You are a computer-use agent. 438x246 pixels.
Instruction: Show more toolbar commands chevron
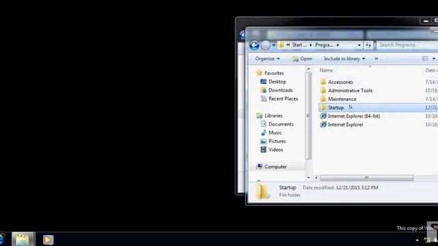[x=376, y=59]
